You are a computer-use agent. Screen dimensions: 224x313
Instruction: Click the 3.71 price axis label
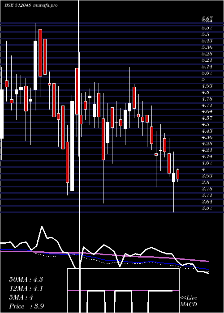pyautogui.click(x=207, y=195)
